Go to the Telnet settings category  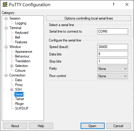(x=20, y=99)
